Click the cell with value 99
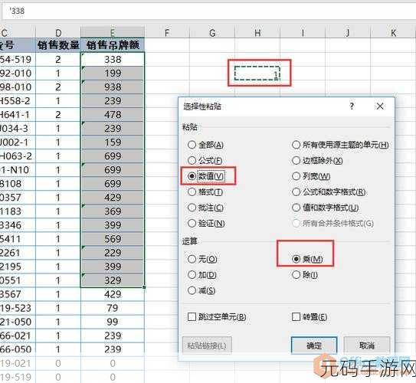 click(x=113, y=322)
